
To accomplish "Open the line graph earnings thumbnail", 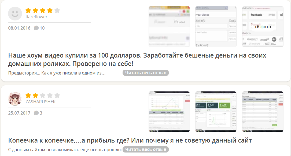I will pyautogui.click(x=169, y=112).
